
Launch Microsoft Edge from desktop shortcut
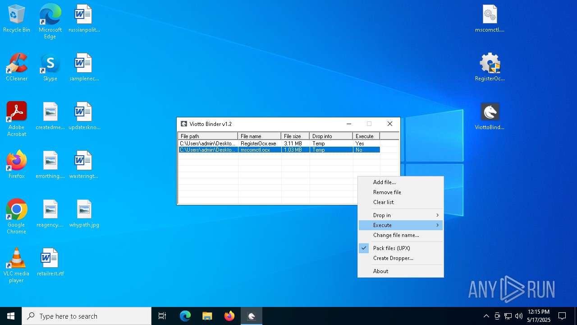coord(50,22)
